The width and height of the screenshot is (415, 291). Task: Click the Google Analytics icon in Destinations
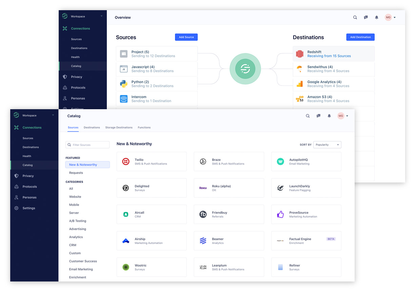[299, 84]
